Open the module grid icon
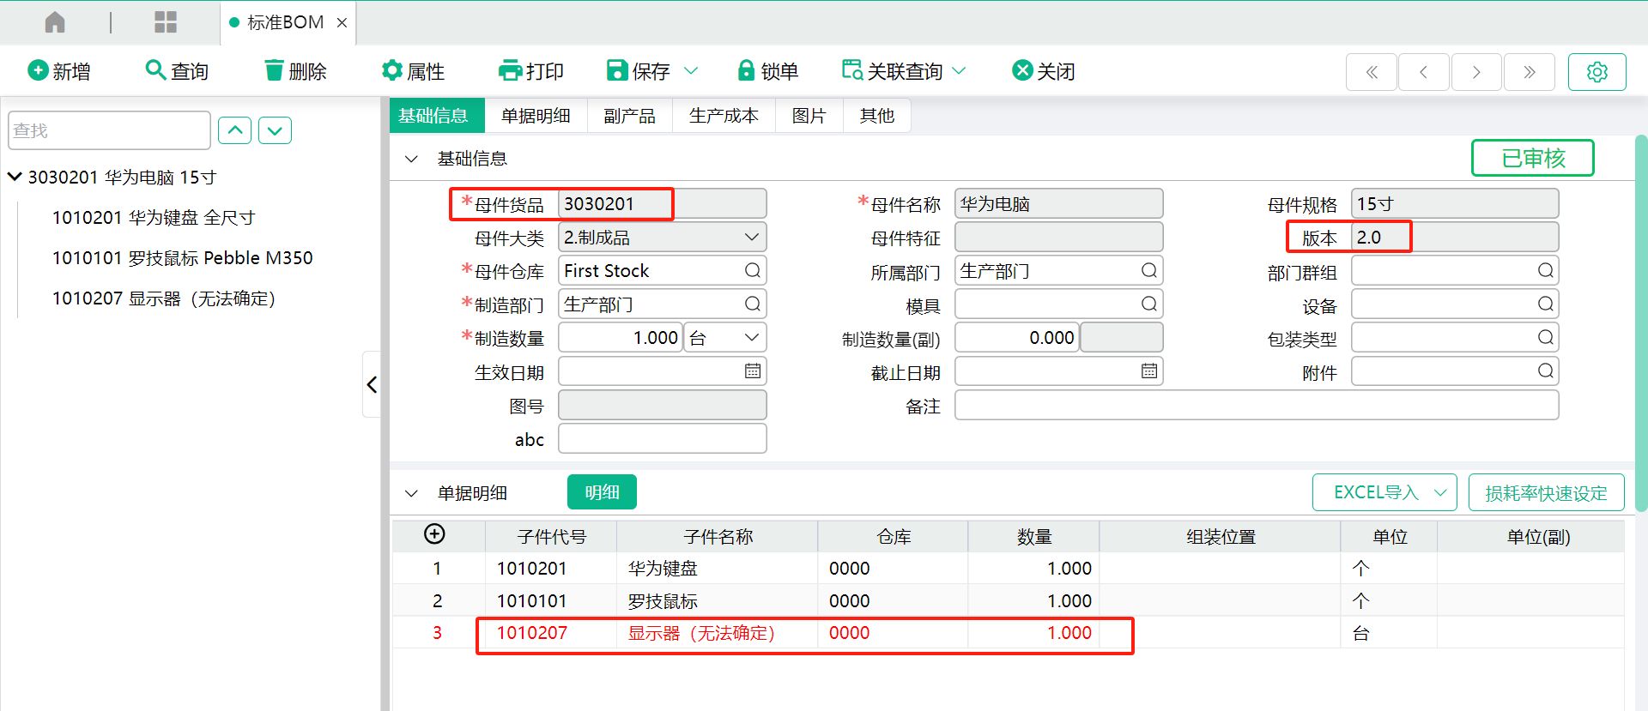This screenshot has height=711, width=1648. coord(166,22)
